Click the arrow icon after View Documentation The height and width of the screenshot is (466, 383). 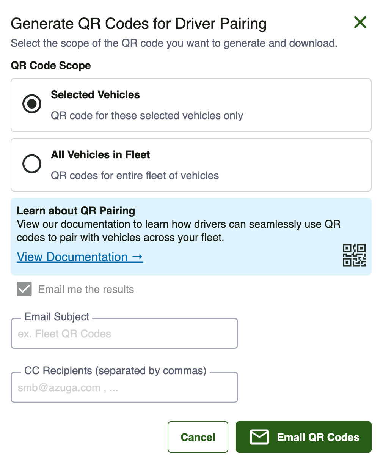click(138, 257)
